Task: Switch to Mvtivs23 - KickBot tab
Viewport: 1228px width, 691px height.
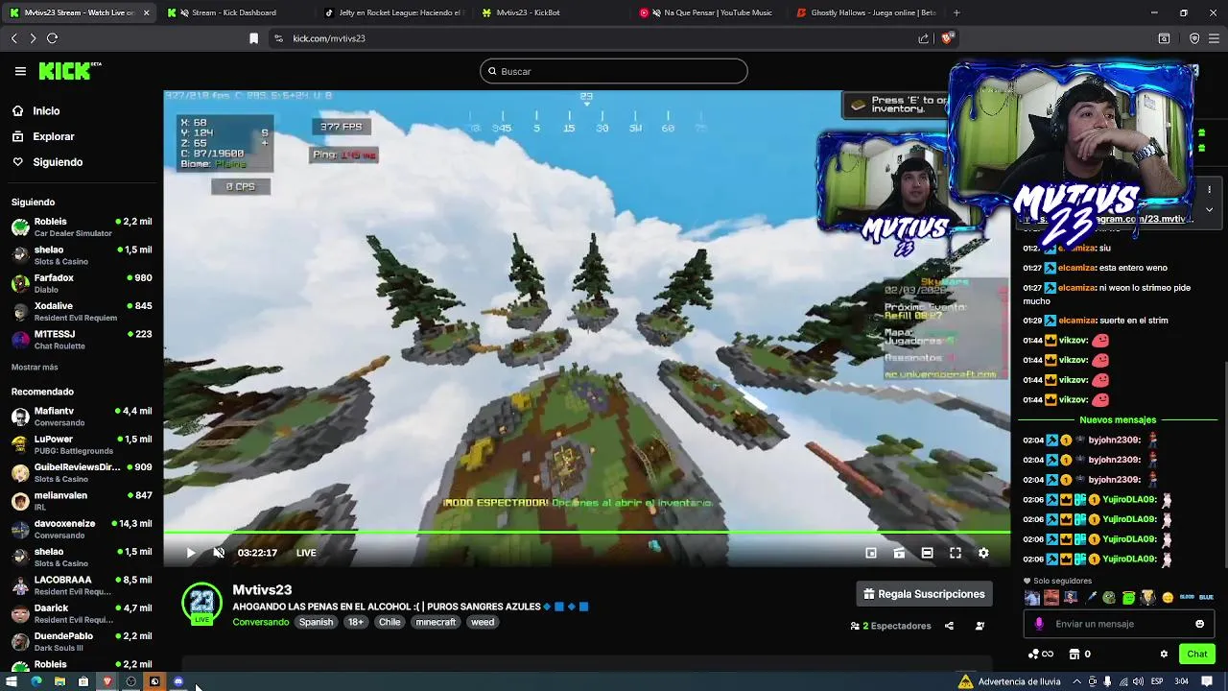Action: tap(528, 12)
